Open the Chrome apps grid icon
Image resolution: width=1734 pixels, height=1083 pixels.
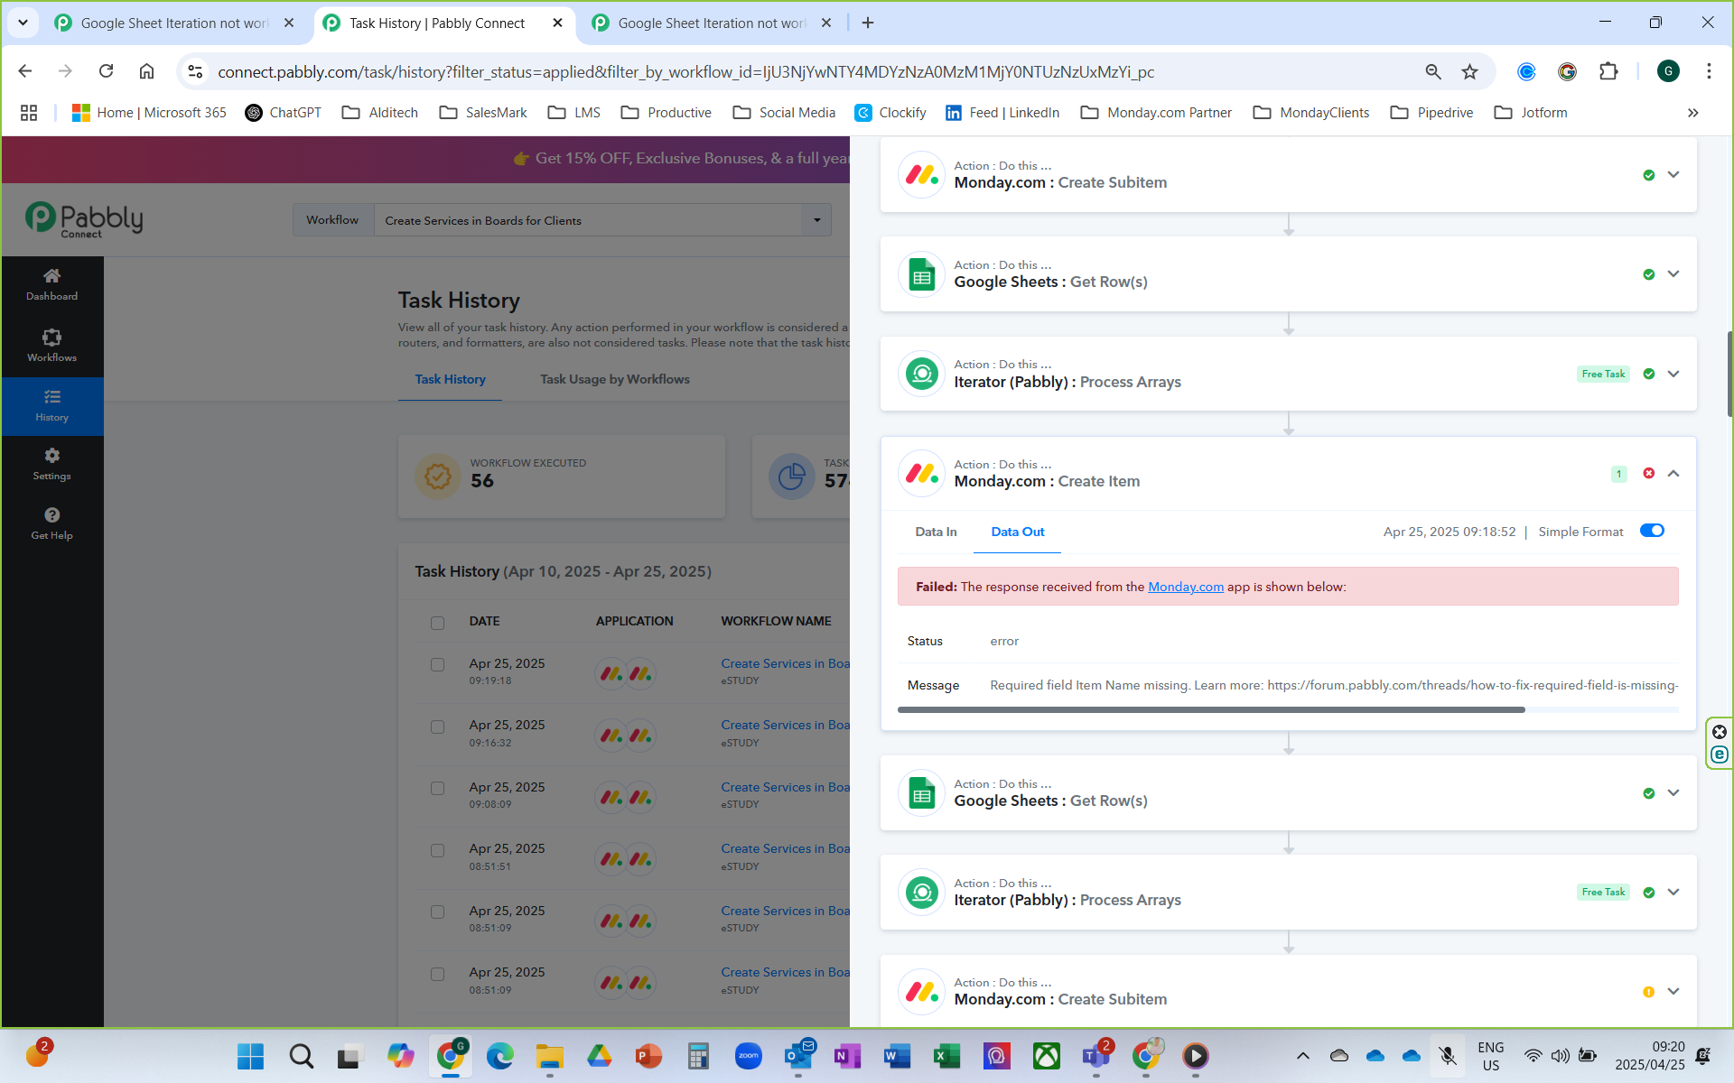(29, 113)
